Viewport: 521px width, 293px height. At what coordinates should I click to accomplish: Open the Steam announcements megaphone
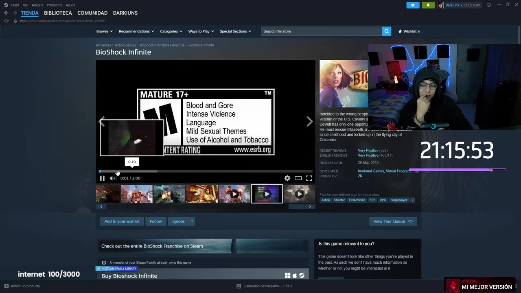click(x=413, y=5)
